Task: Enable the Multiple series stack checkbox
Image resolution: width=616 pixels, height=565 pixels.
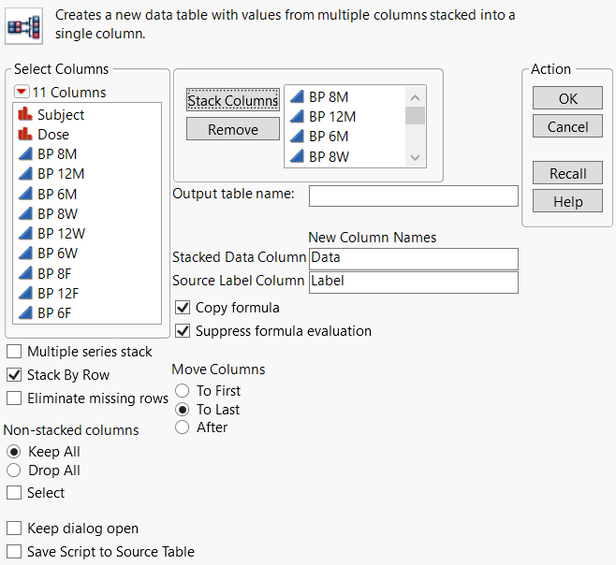Action: [15, 353]
